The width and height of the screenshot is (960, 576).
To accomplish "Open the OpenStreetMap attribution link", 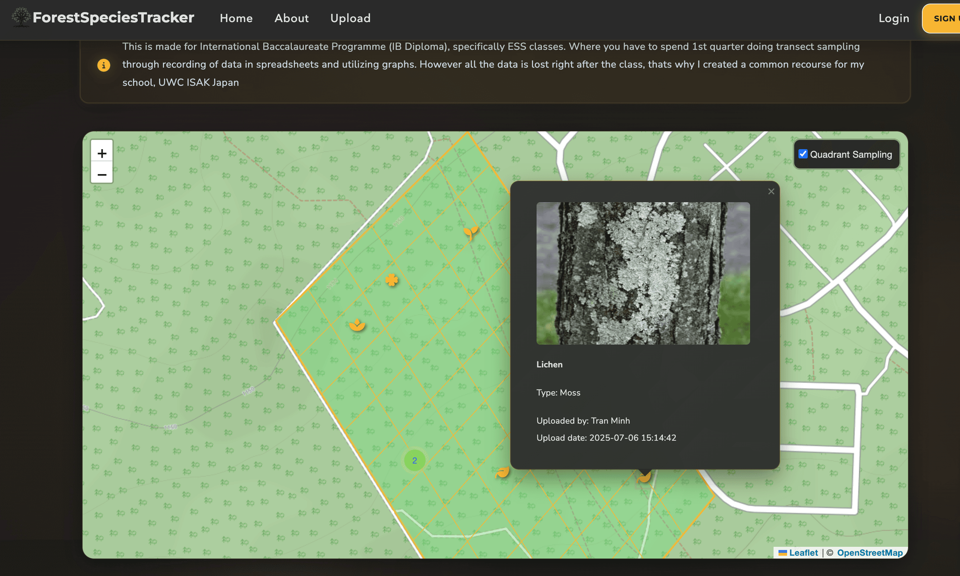I will tap(870, 552).
